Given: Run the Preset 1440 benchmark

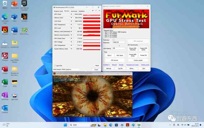Looking at the screenshot, I should (143, 49).
